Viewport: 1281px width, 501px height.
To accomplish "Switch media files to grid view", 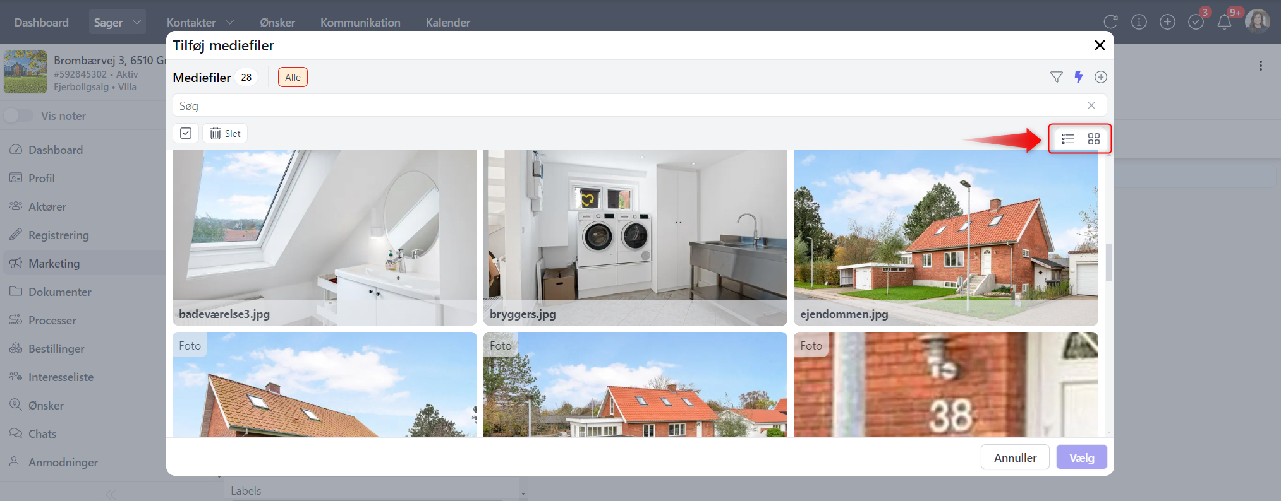I will pyautogui.click(x=1094, y=139).
